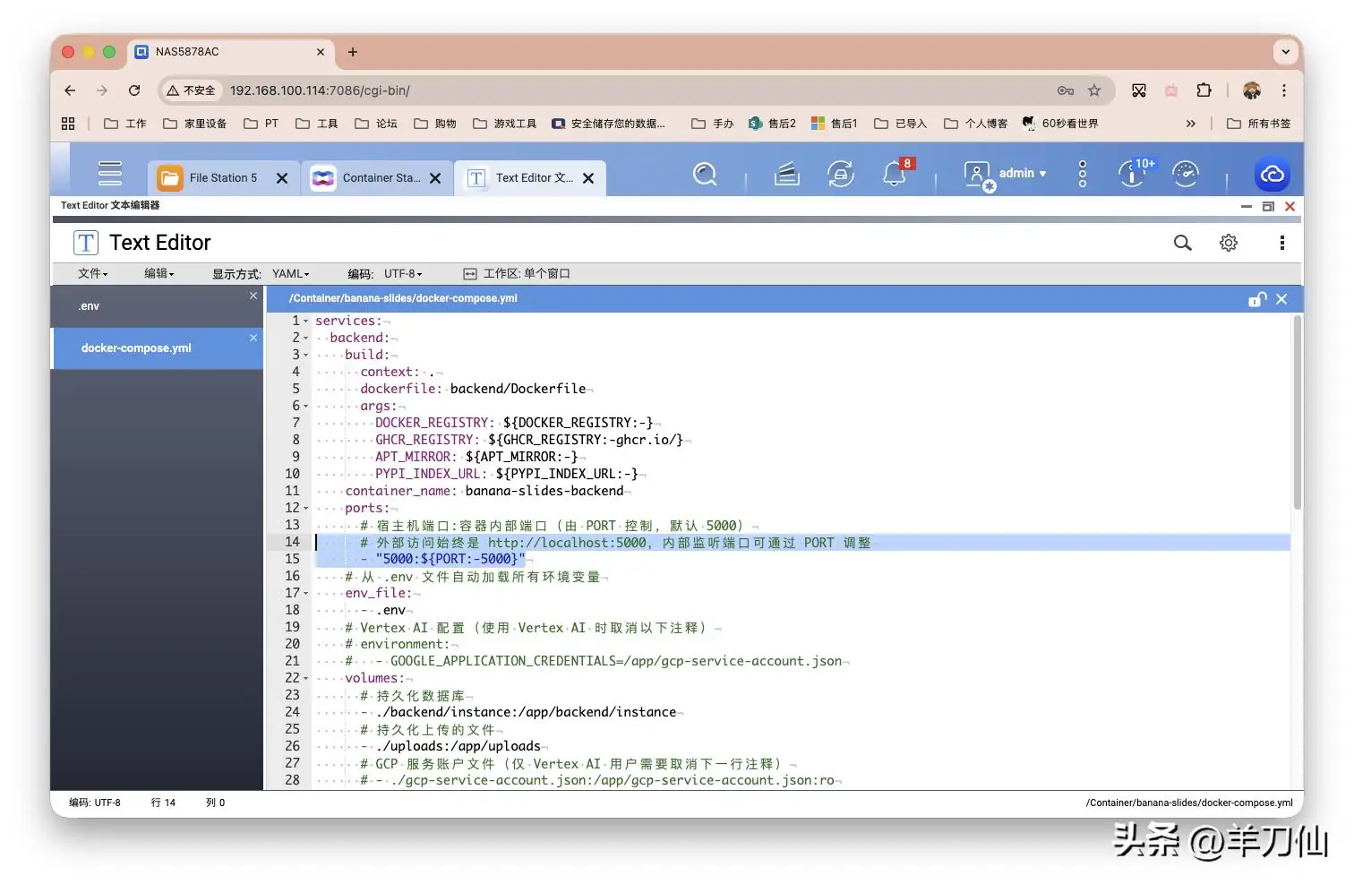This screenshot has height=884, width=1354.
Task: Open 所有书签 folder
Action: [x=1259, y=124]
